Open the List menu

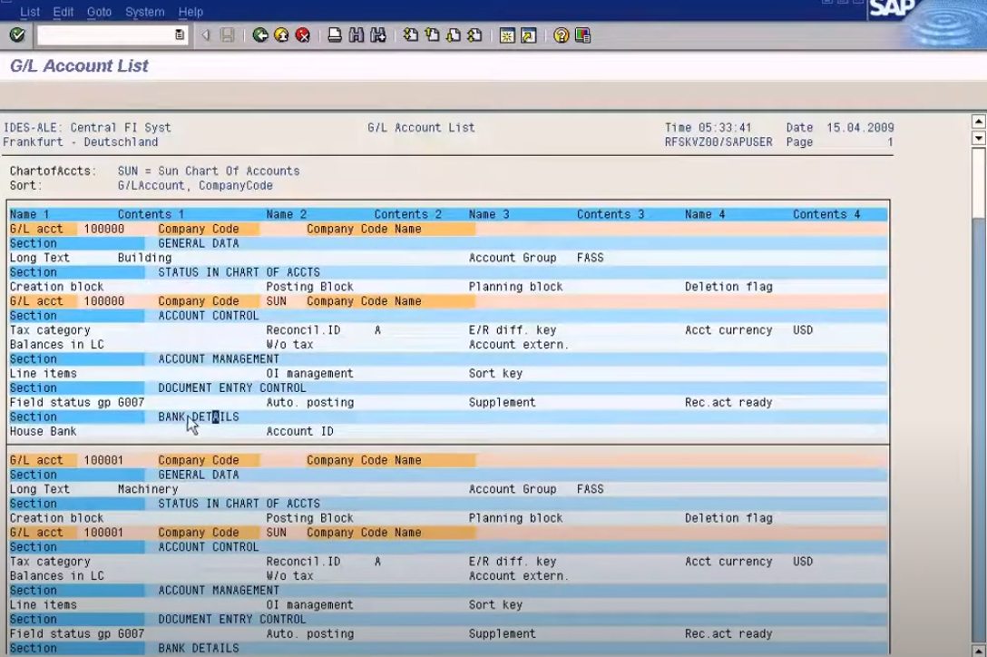click(x=30, y=11)
